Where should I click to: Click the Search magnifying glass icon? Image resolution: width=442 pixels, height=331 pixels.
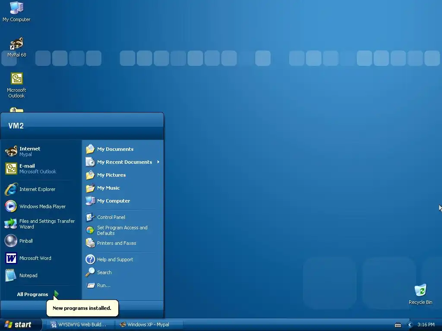(90, 272)
